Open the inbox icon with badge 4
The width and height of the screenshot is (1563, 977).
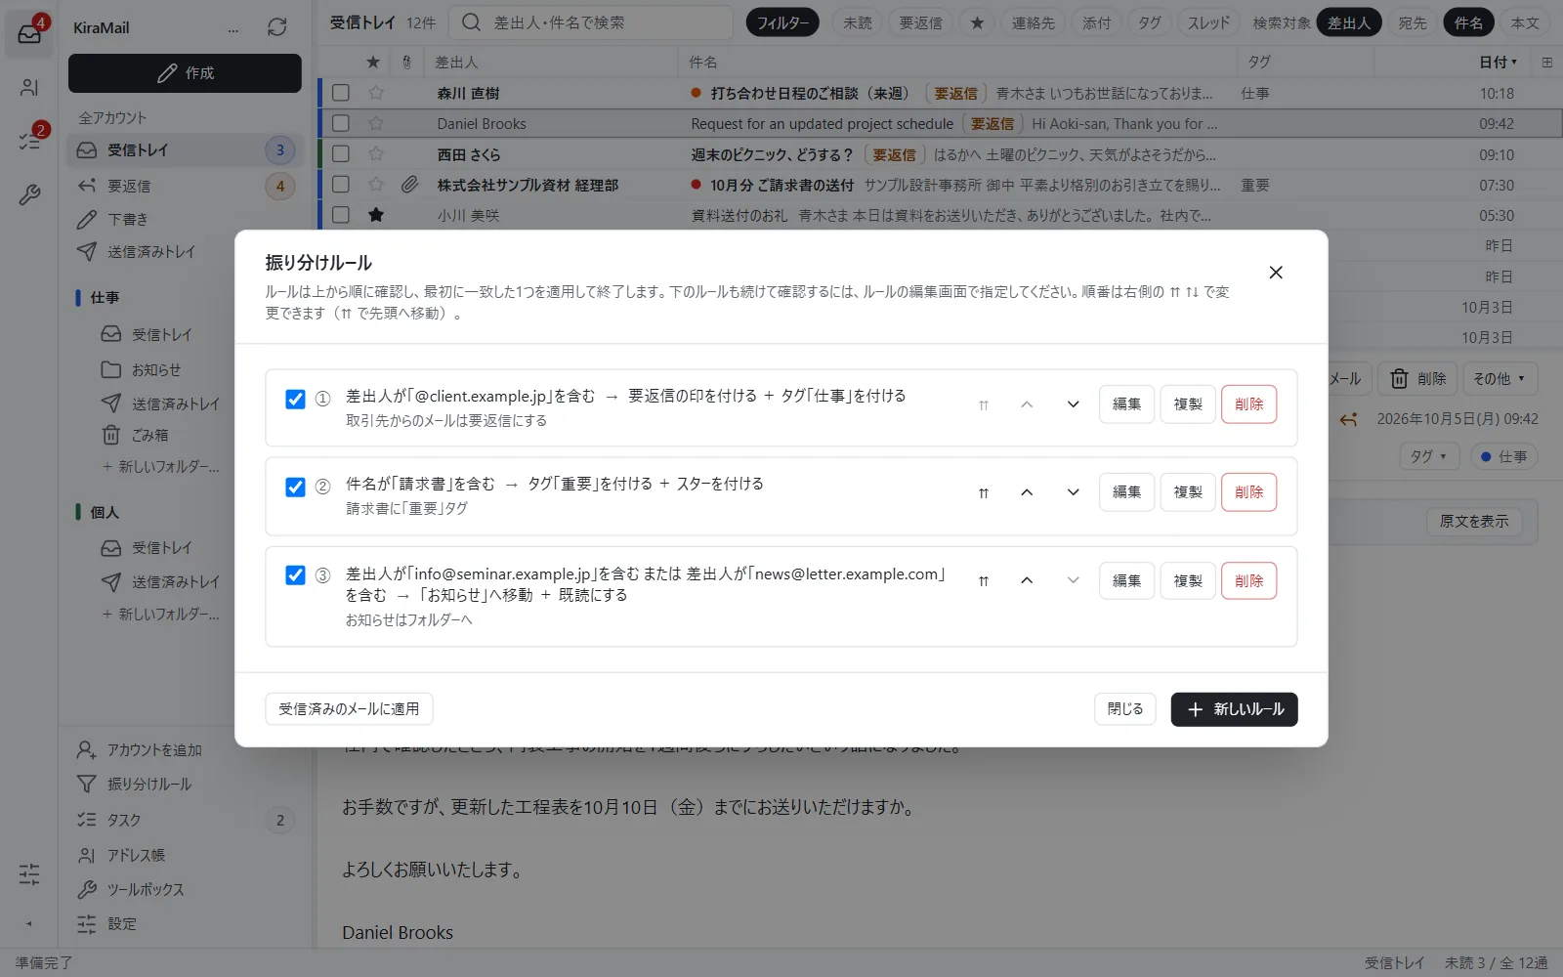(29, 35)
